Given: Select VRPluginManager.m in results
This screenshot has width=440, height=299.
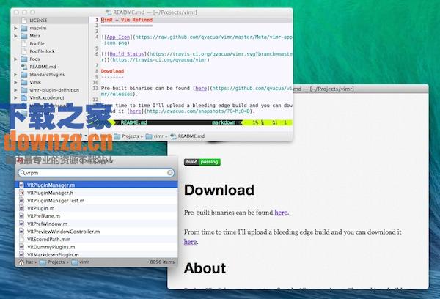Looking at the screenshot, I should pyautogui.click(x=96, y=185).
